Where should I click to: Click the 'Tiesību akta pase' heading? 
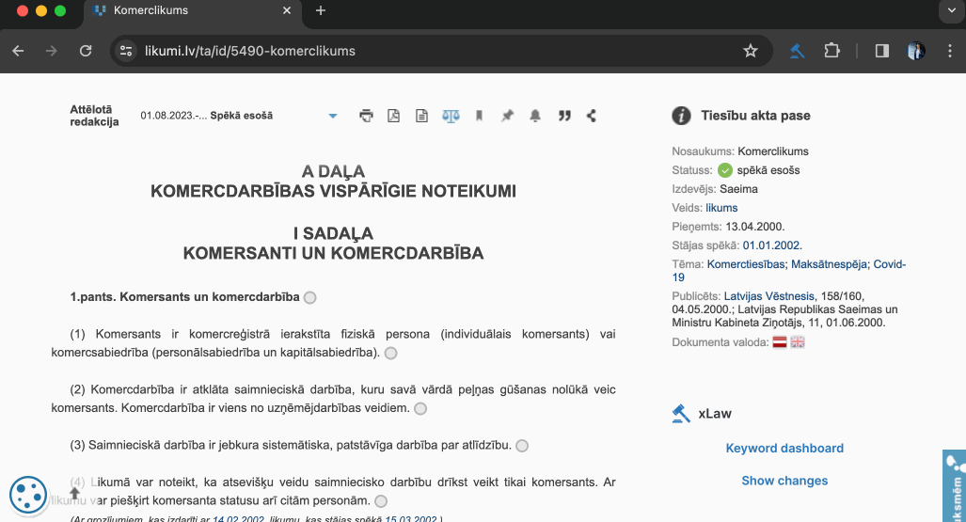point(755,116)
